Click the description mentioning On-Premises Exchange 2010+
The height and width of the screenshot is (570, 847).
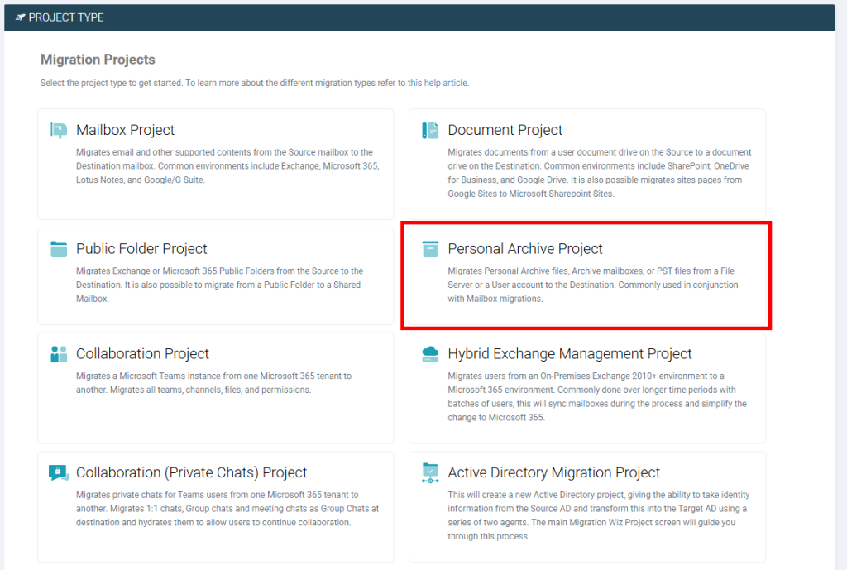tap(597, 396)
